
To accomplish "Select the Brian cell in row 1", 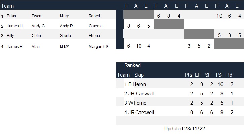I will click(11, 16).
